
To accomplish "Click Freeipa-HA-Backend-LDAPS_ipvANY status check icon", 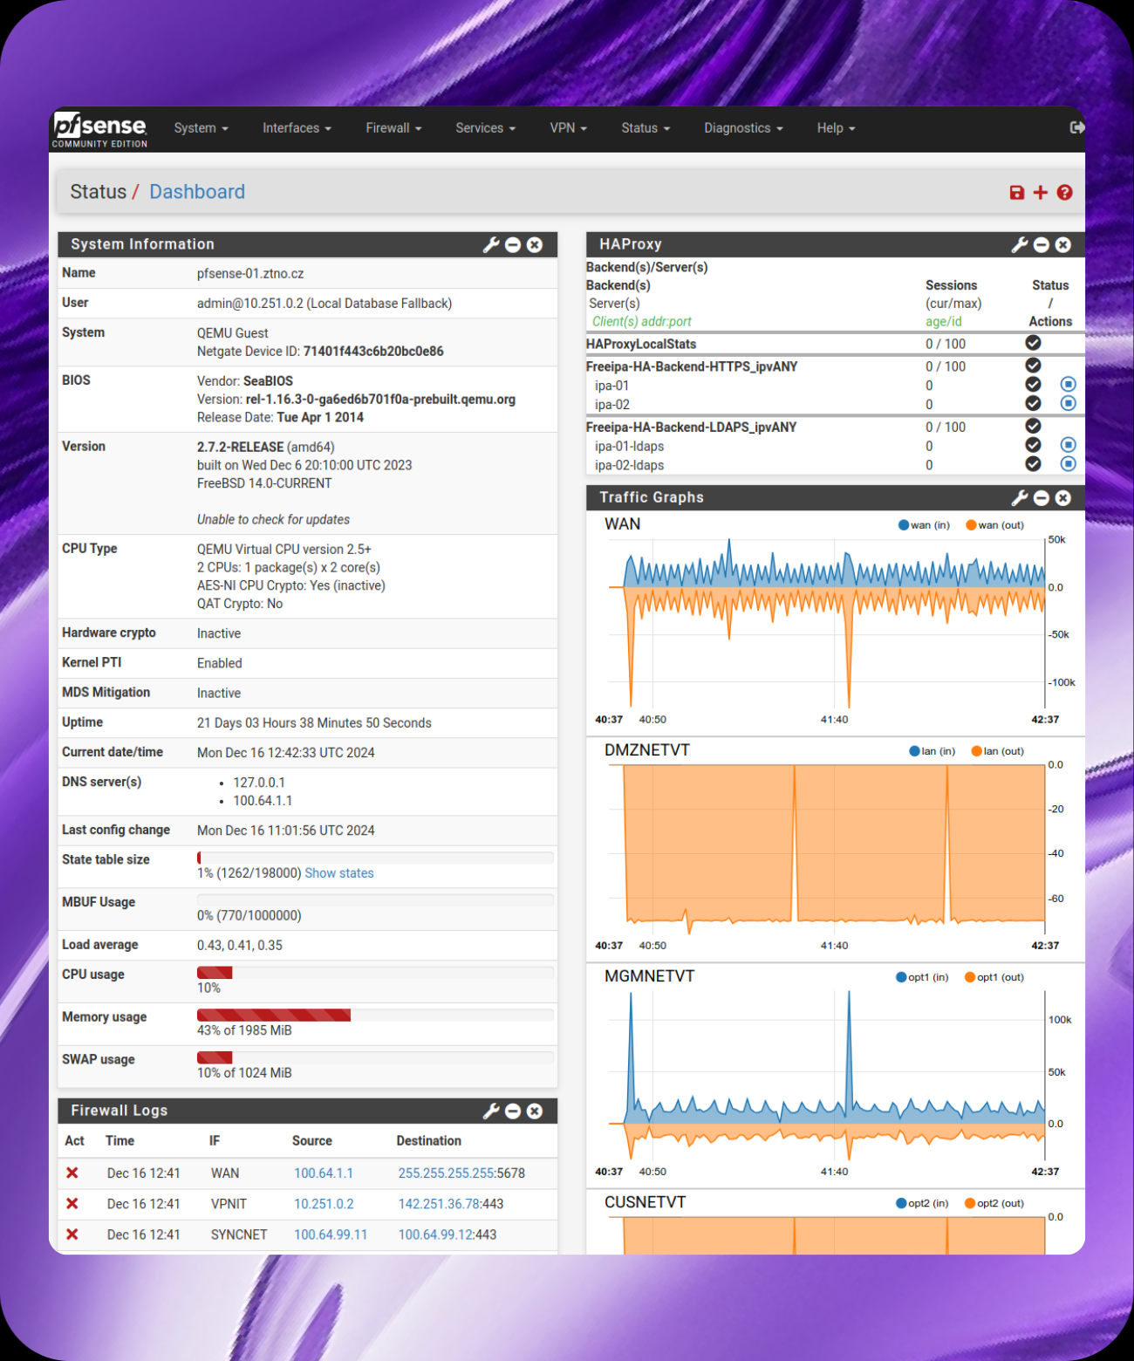I will 1033,426.
